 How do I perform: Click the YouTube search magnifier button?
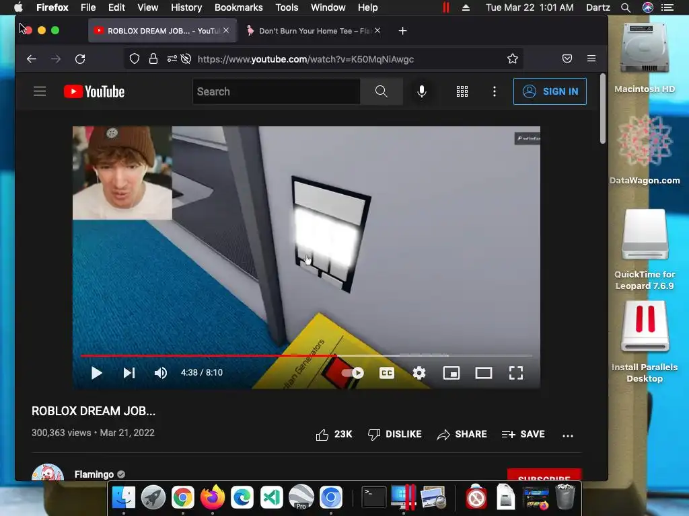381,91
